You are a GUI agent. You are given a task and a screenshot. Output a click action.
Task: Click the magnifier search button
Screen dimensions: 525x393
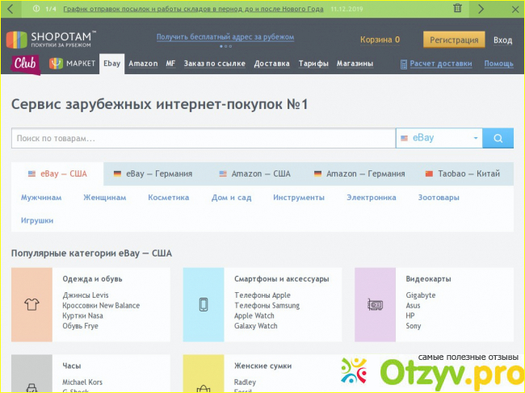[498, 138]
